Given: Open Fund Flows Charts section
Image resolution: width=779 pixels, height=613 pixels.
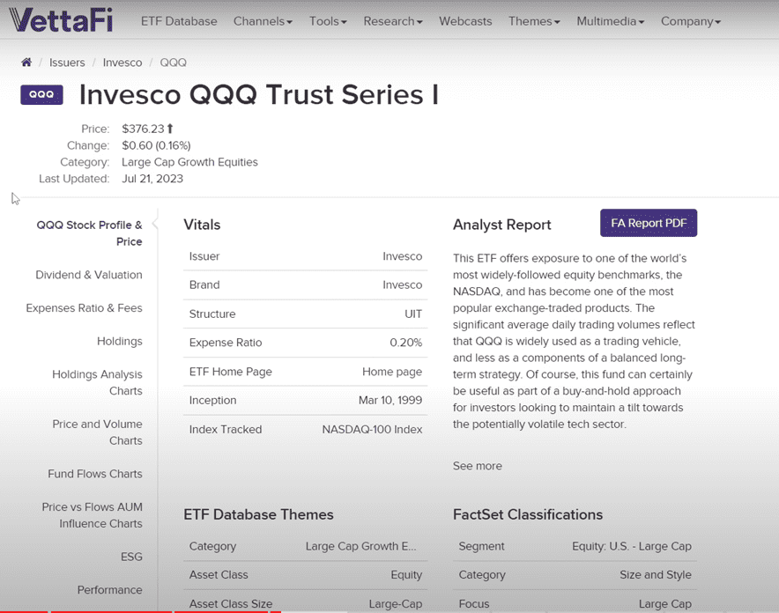Looking at the screenshot, I should tap(94, 474).
